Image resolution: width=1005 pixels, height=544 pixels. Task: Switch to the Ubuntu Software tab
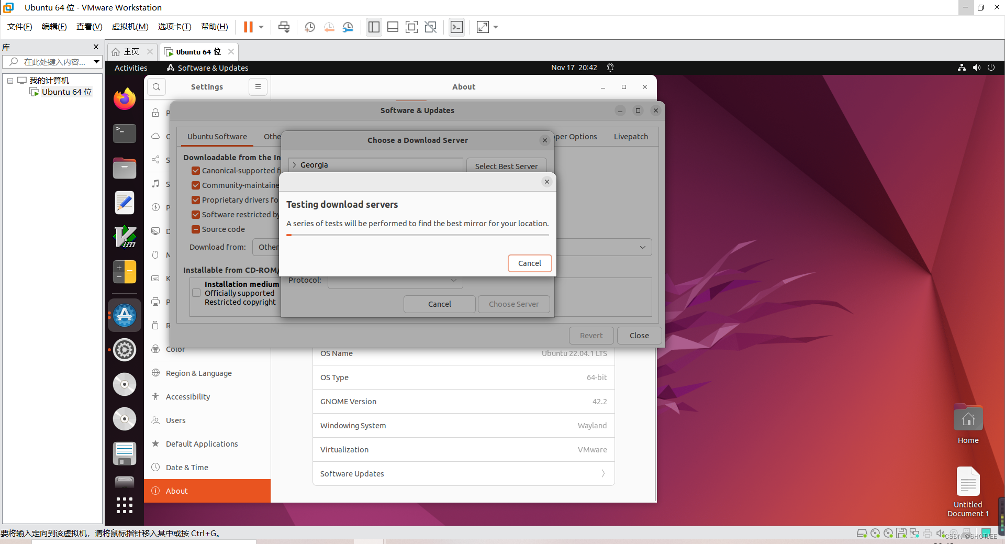[217, 137]
